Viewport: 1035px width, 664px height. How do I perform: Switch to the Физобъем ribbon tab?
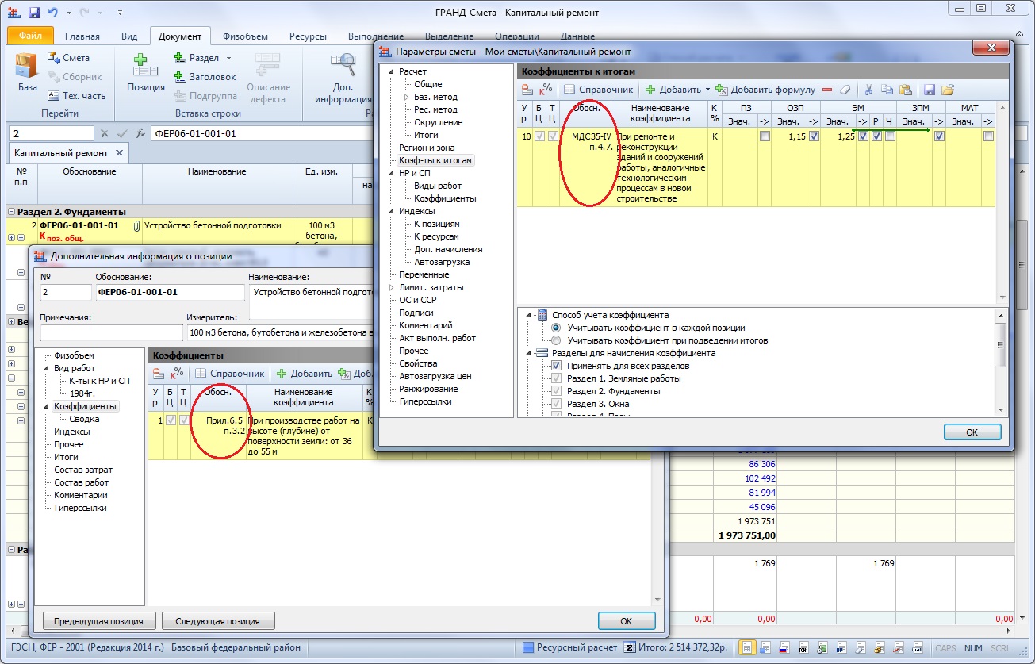click(245, 36)
